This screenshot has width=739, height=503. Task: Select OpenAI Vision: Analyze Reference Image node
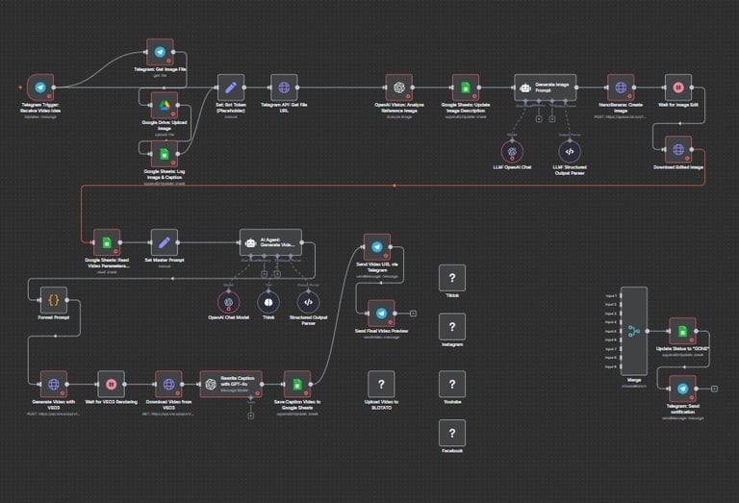point(399,88)
